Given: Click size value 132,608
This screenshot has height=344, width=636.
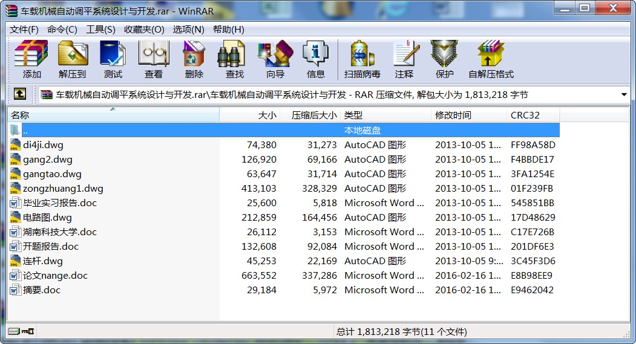Looking at the screenshot, I should pyautogui.click(x=259, y=246).
